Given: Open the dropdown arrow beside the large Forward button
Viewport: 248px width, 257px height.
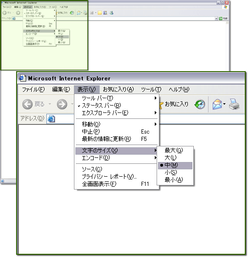Looking at the screenshot, I should click(x=72, y=104).
